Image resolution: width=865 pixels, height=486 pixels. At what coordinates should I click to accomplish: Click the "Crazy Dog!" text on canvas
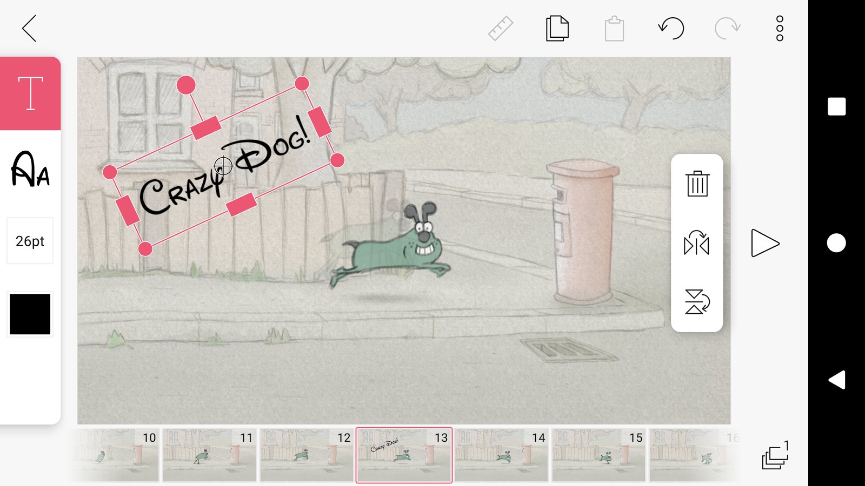(224, 166)
